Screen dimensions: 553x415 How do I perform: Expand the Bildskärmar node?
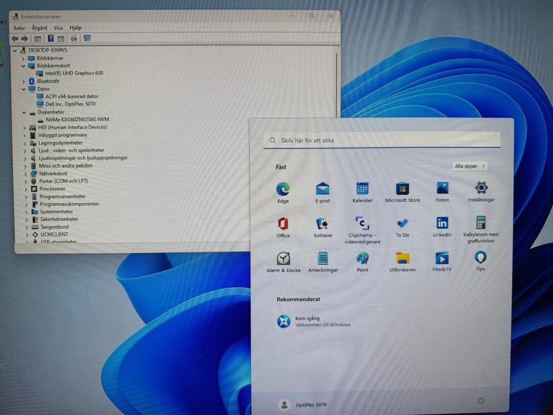pos(23,58)
